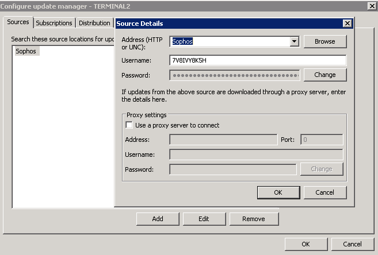The height and width of the screenshot is (255, 378).
Task: Edit the selected source
Action: point(204,219)
